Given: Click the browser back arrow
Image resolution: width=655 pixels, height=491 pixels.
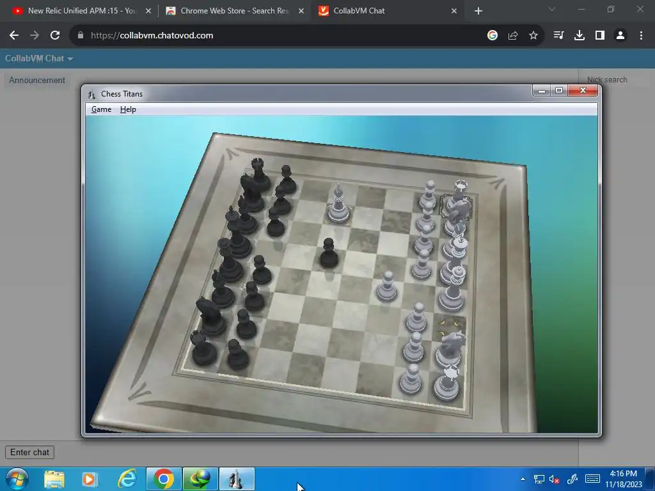Looking at the screenshot, I should click(14, 36).
